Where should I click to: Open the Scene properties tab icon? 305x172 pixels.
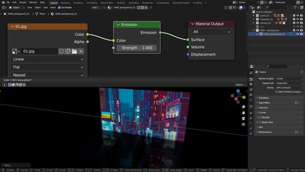pyautogui.click(x=251, y=95)
